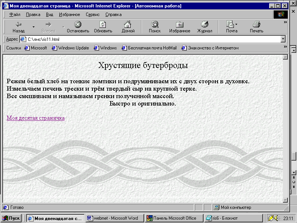Click the Вперед forward arrow button

click(49, 27)
